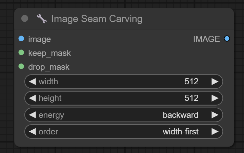Select next energy option with right arrow
244x153 pixels.
pos(215,115)
